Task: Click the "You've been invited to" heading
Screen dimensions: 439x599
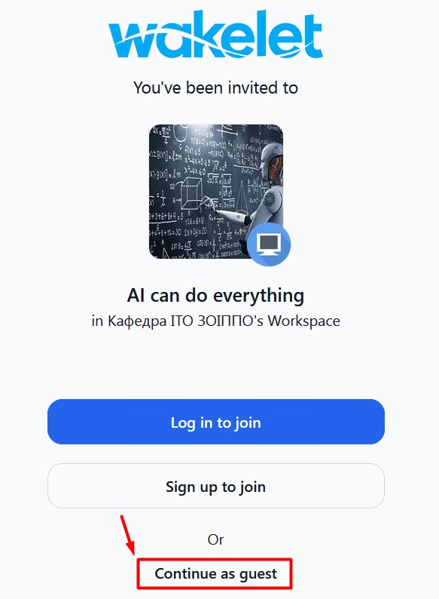Action: 215,88
